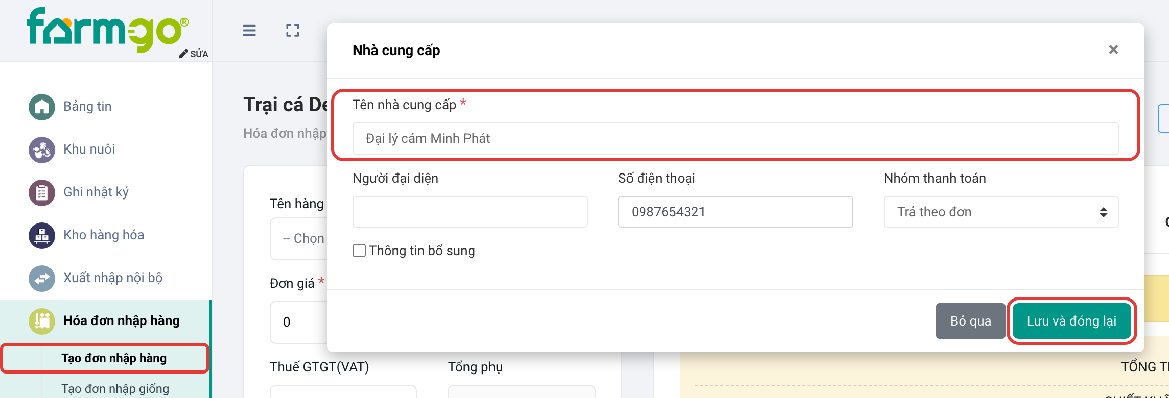Open the Tên hàng Chọn dropdown
The width and height of the screenshot is (1169, 398).
click(x=299, y=238)
